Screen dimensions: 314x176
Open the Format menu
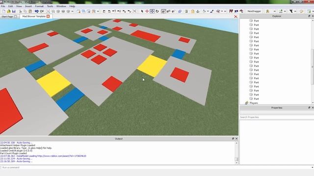pos(39,6)
